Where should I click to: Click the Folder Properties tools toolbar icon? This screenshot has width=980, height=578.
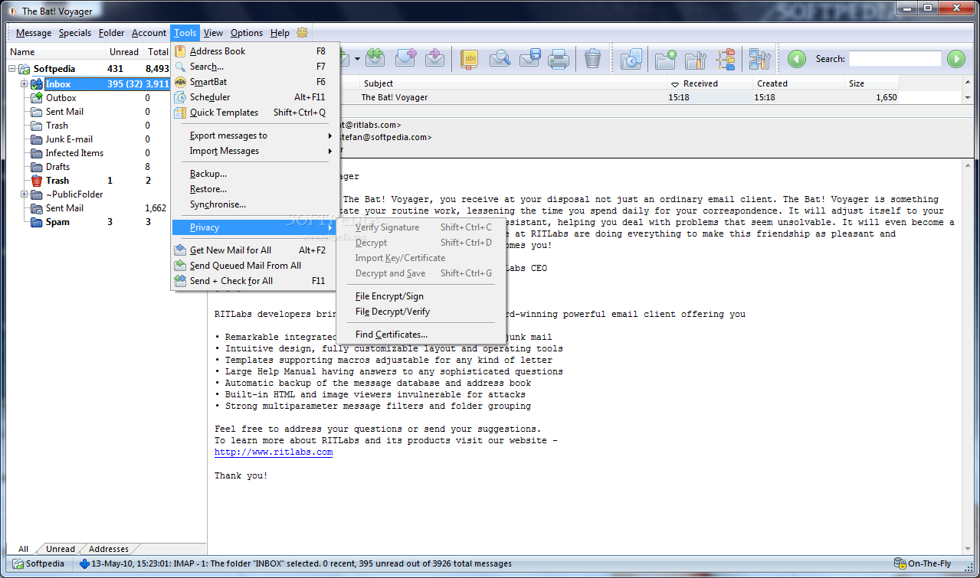[x=695, y=58]
